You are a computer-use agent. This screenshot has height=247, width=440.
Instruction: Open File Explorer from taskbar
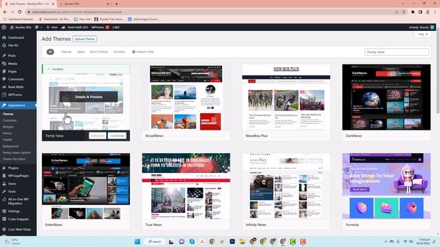(242, 242)
